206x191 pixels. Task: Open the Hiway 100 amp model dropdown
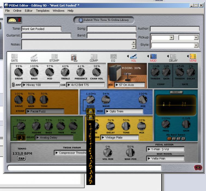41,85
